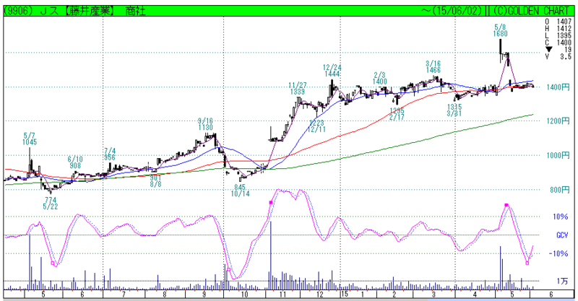578x301 pixels.
Task: Click the filled pink oscillator marker in November
Action: [271, 203]
